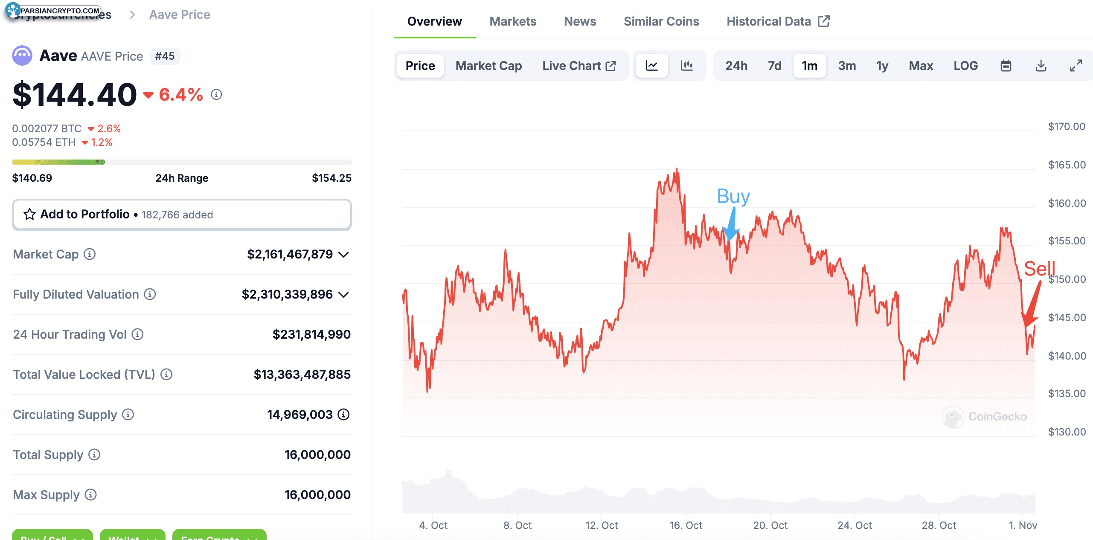Click the 24h Range progress bar
This screenshot has height=540, width=1093.
tap(182, 162)
